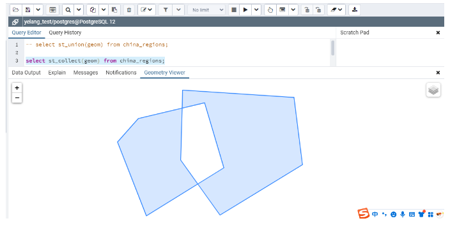Open the map layers control

[433, 90]
